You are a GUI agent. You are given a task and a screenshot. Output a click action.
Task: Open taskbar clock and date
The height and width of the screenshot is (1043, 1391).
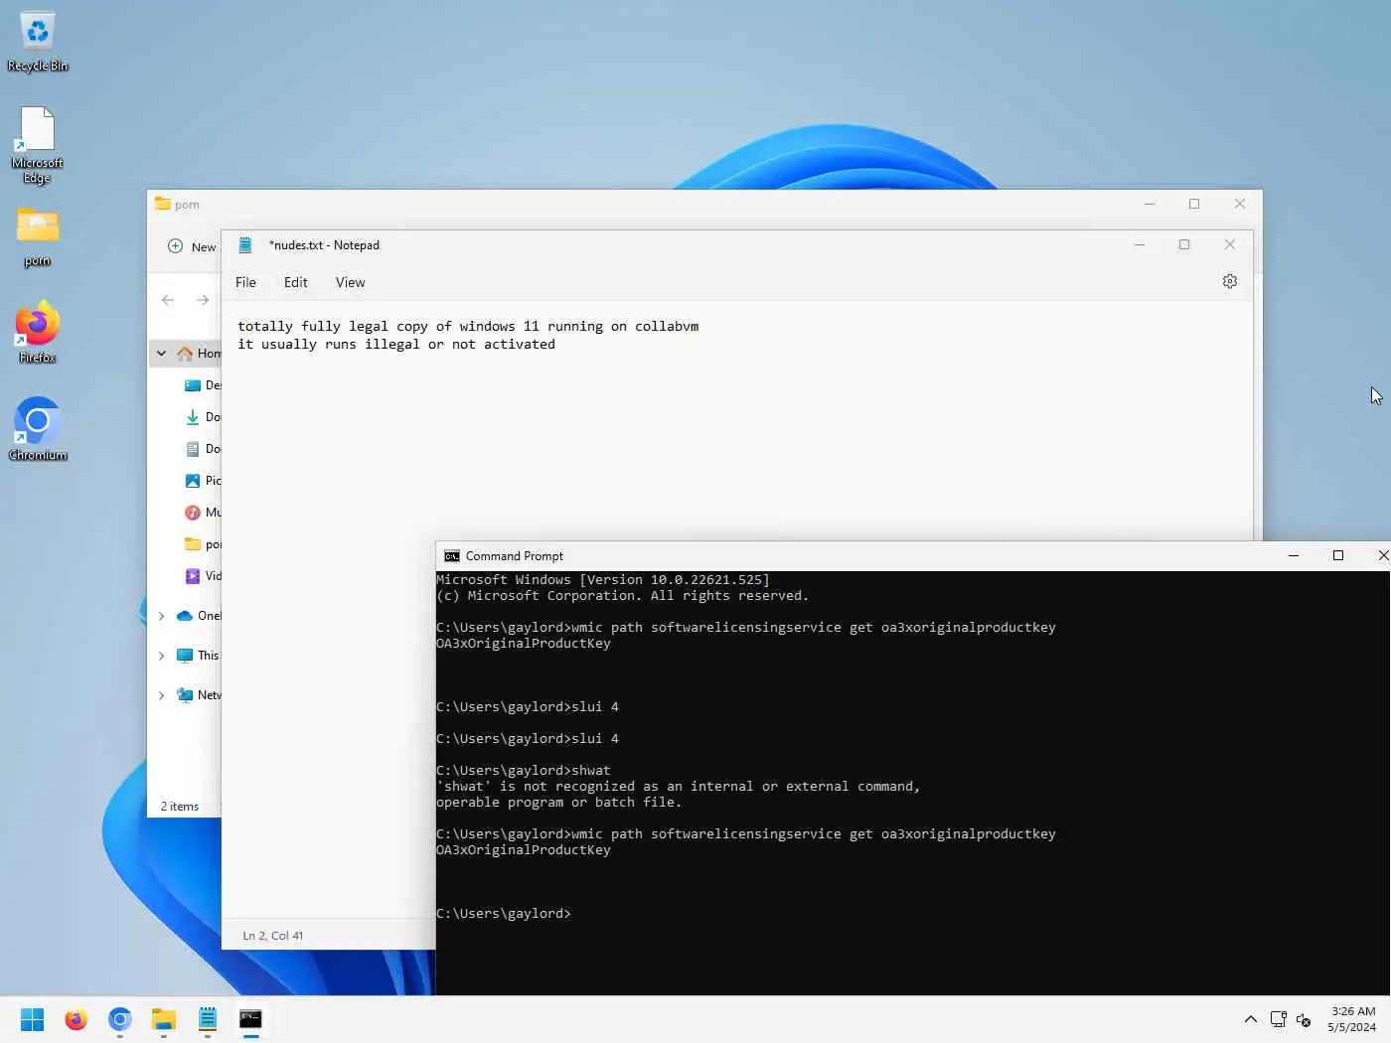[x=1352, y=1019]
